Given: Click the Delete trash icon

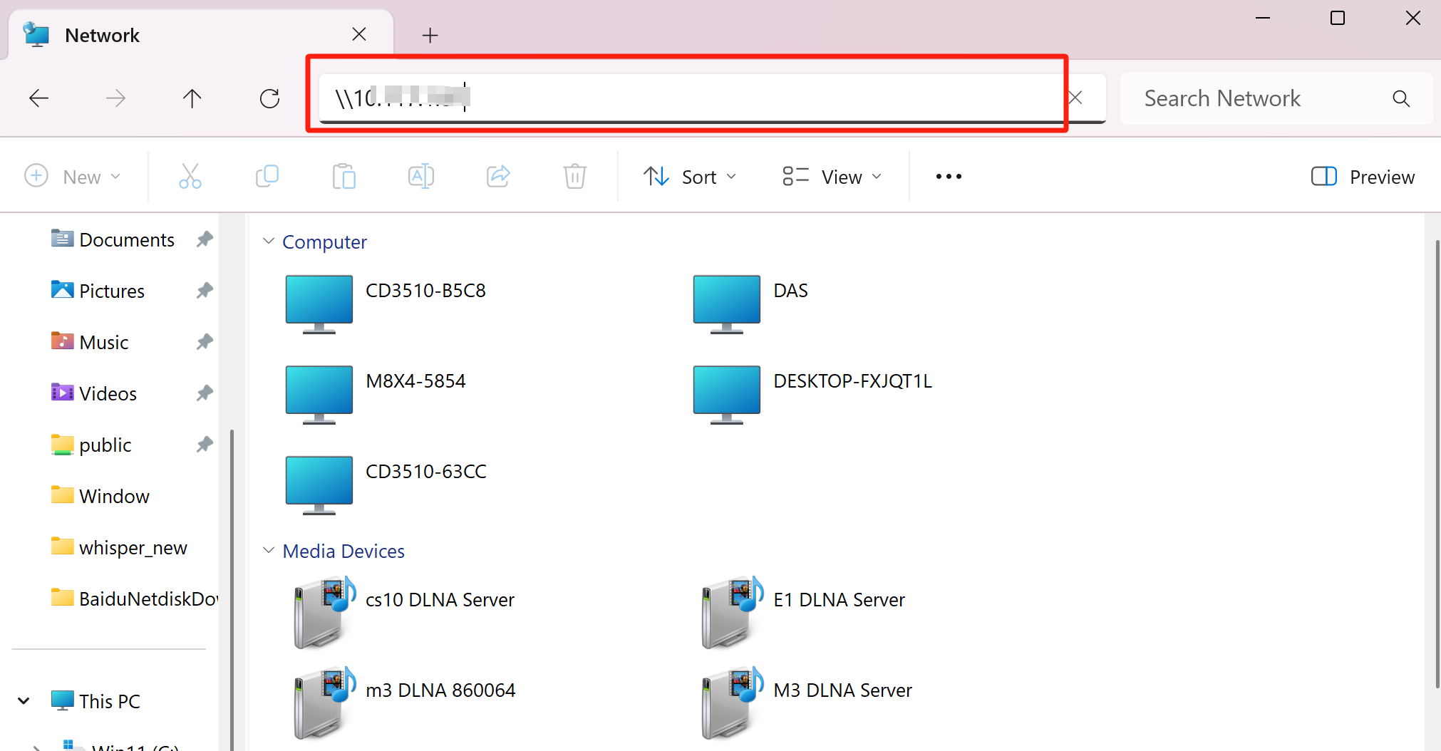Looking at the screenshot, I should pyautogui.click(x=574, y=176).
